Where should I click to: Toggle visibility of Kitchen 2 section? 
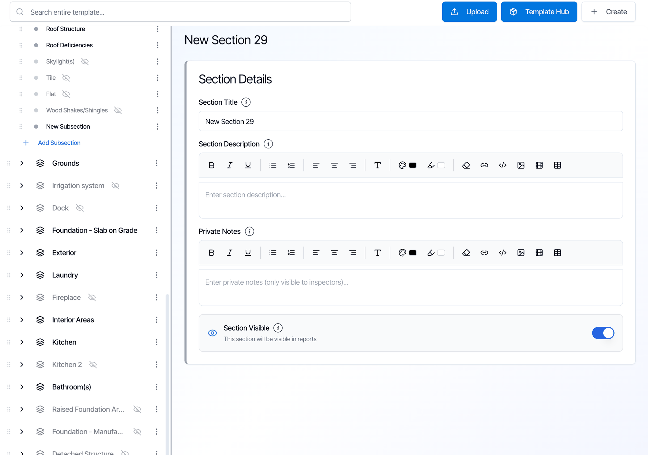[93, 365]
